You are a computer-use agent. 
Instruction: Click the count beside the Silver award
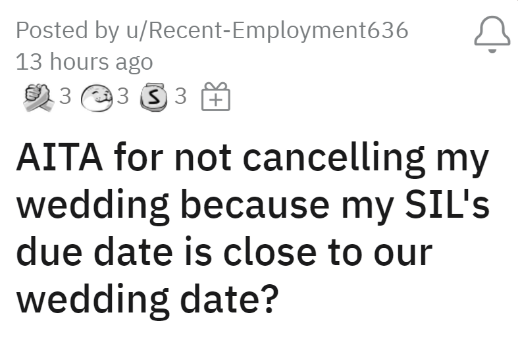[x=181, y=97]
